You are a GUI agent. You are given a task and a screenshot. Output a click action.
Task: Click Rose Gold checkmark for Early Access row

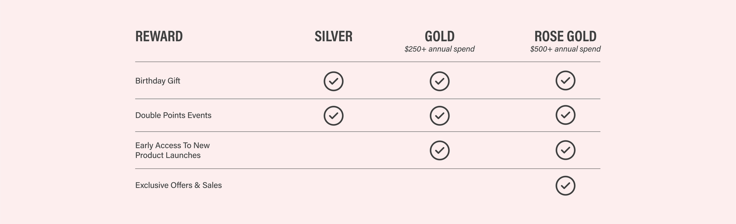pos(565,150)
